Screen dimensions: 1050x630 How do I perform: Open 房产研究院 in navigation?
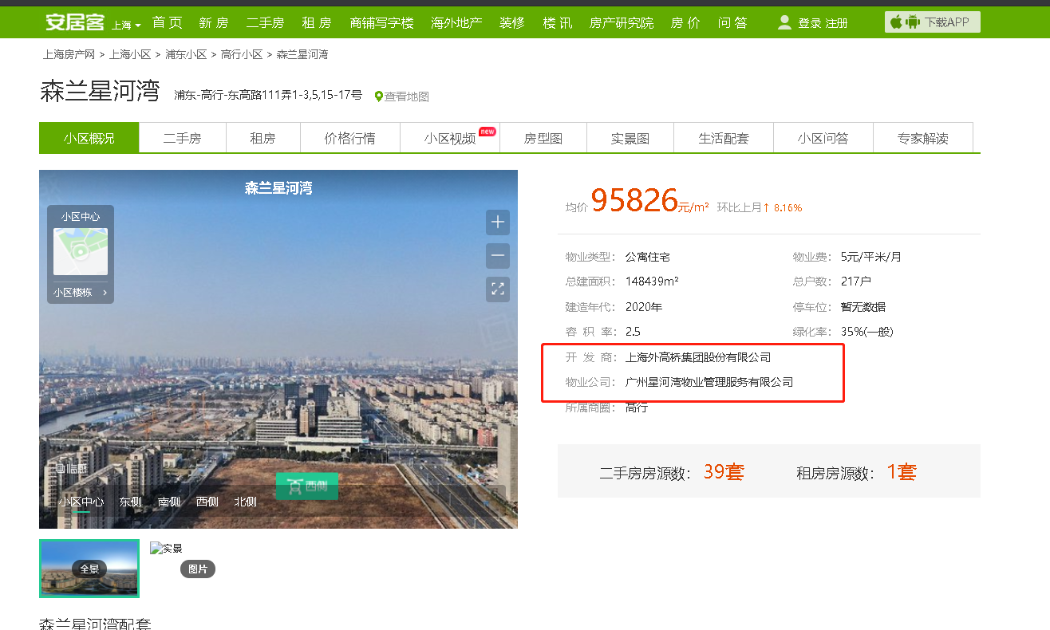[x=622, y=23]
